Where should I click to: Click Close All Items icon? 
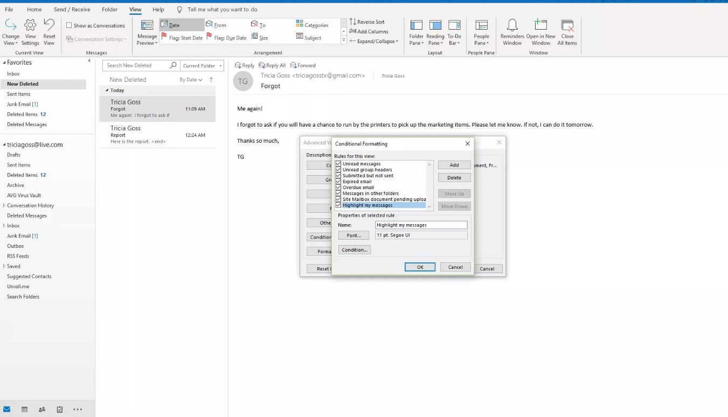tap(567, 32)
